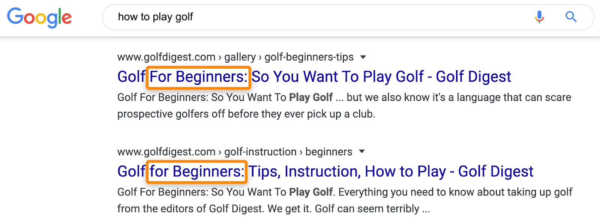Click the highlighted 'for Beginners:' phrase in second title

[x=196, y=171]
